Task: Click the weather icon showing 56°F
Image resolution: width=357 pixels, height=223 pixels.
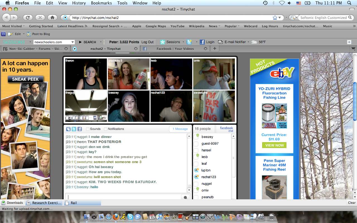Action: point(254,42)
